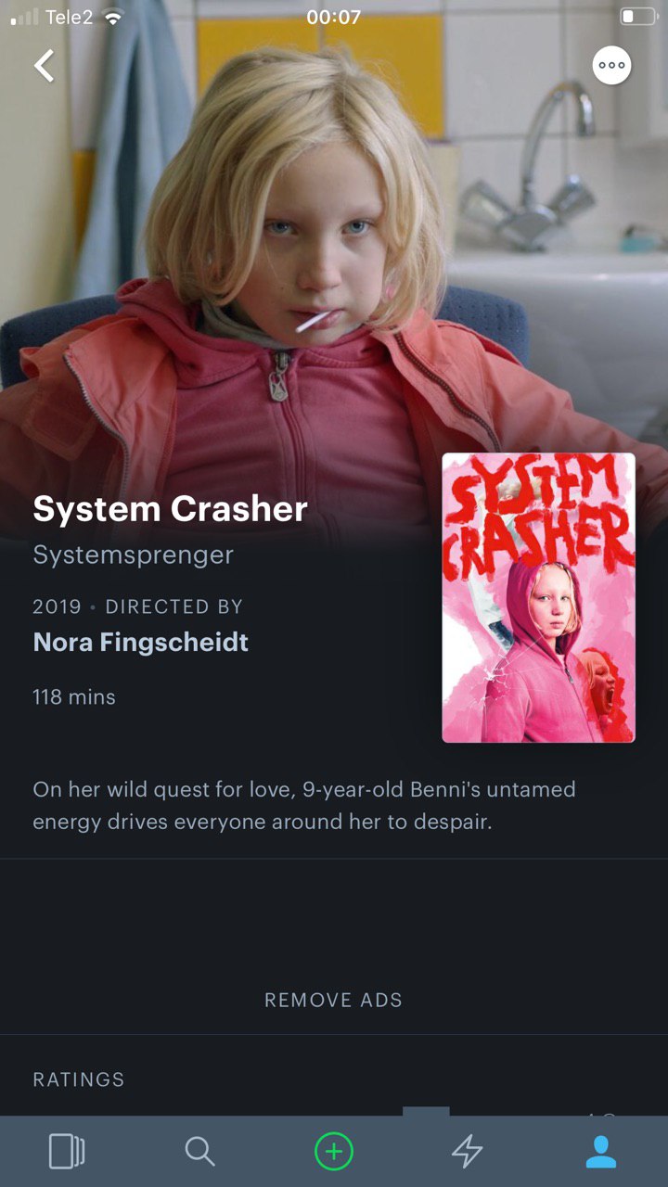668x1187 pixels.
Task: Tap the RATINGS section header
Action: tap(79, 1079)
